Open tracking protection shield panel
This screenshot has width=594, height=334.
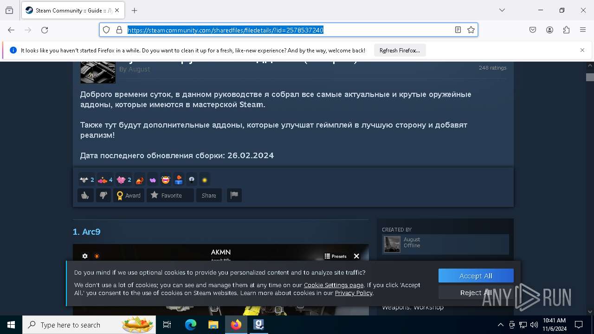pos(106,30)
